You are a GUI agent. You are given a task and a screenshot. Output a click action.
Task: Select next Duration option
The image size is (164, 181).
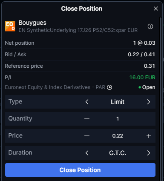149,153
